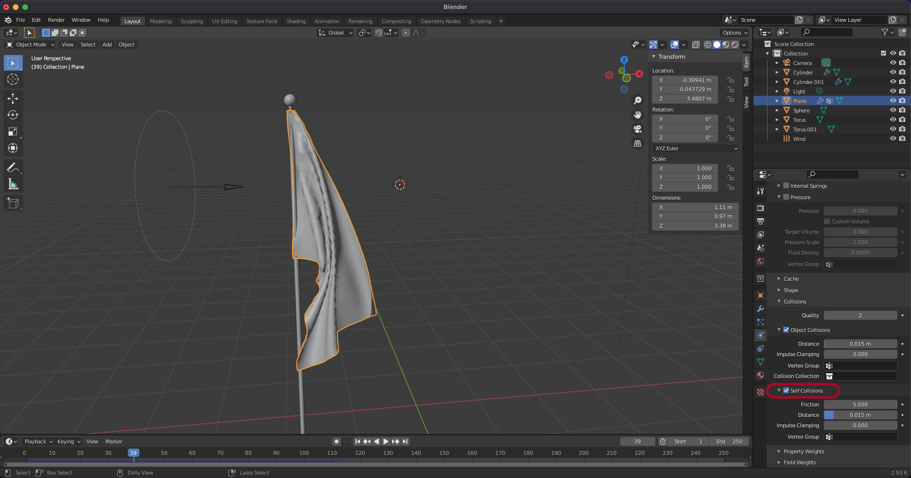Toggle camera view icon in viewport

[x=638, y=129]
